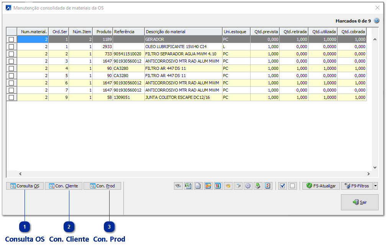The image size is (387, 250).
Task: Click the grid top-left corner selector cell
Action: click(11, 32)
